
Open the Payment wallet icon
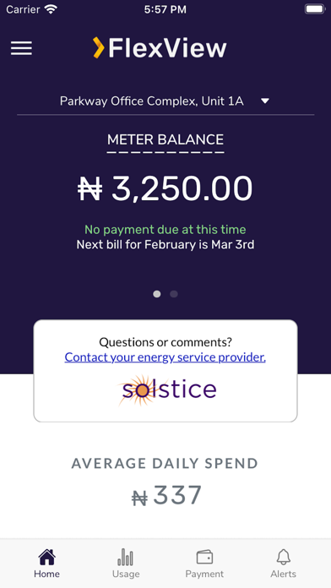pos(204,558)
